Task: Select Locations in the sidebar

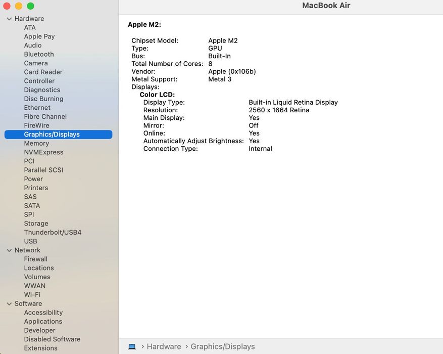Action: pos(39,268)
